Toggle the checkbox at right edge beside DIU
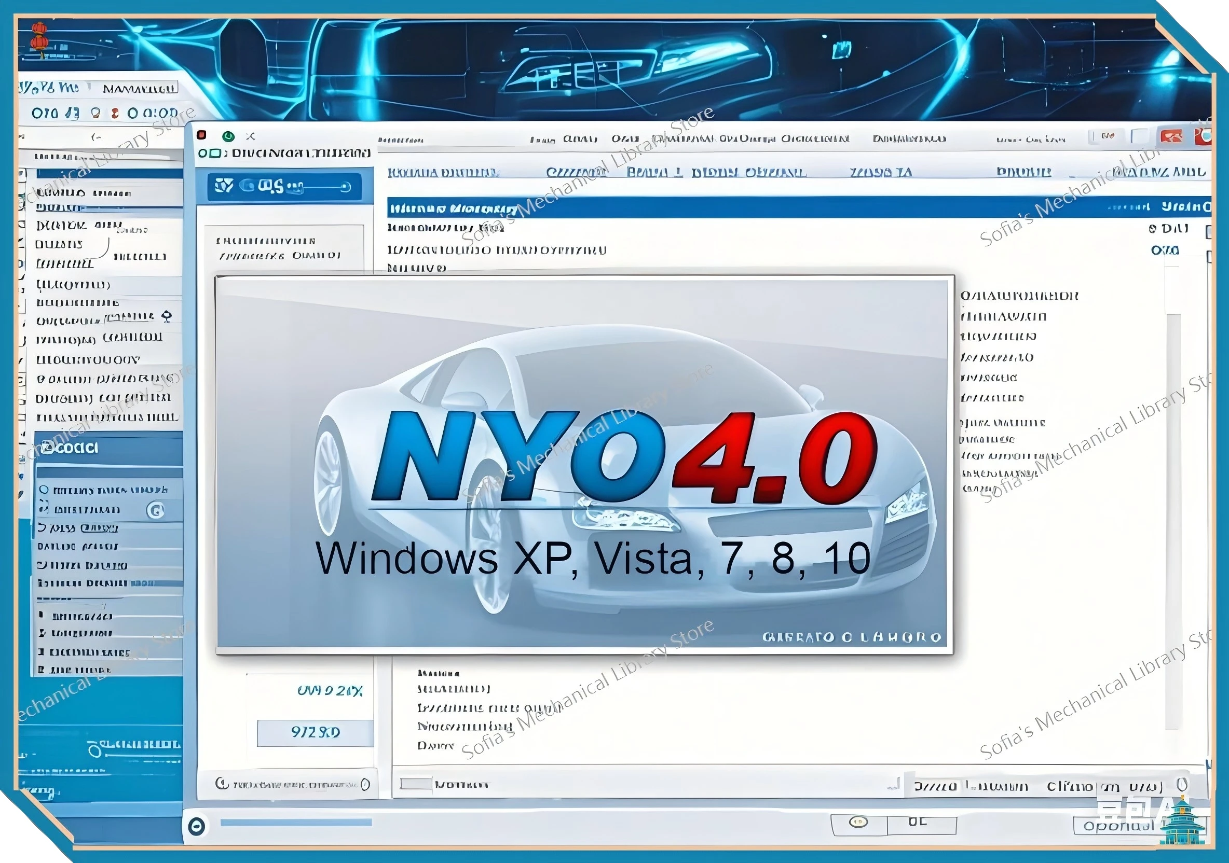 (1209, 231)
